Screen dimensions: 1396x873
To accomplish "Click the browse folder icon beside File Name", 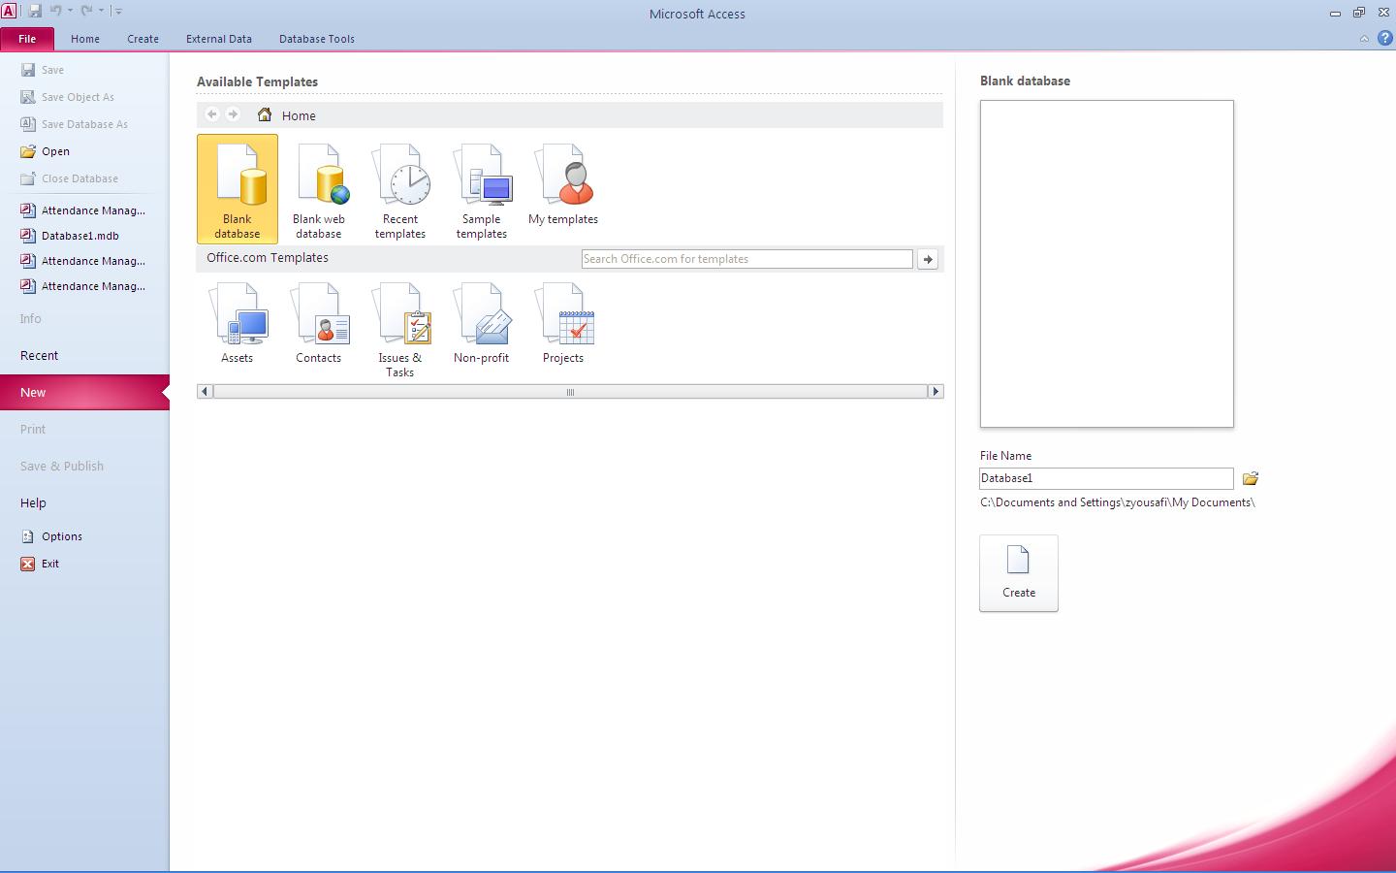I will pos(1251,478).
